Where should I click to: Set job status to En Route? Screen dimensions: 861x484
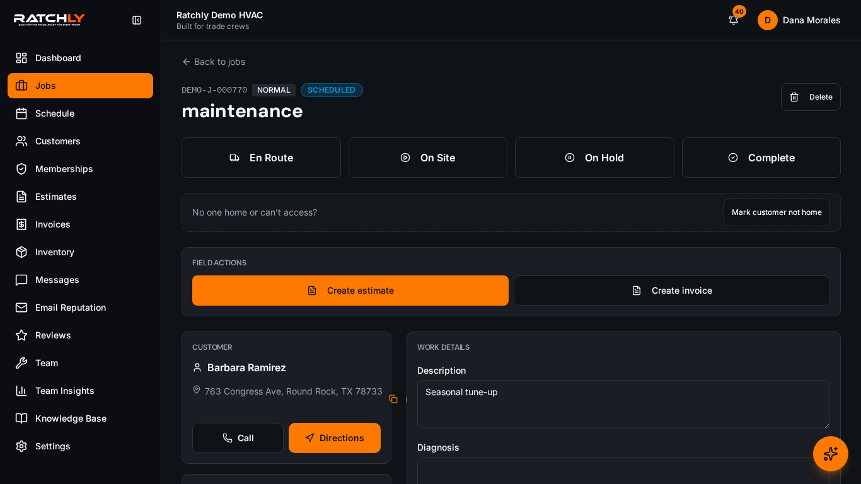click(261, 158)
